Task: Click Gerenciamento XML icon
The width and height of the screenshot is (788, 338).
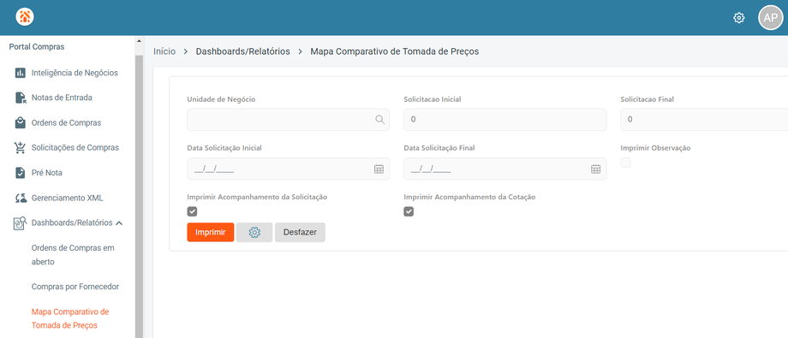Action: tap(20, 198)
